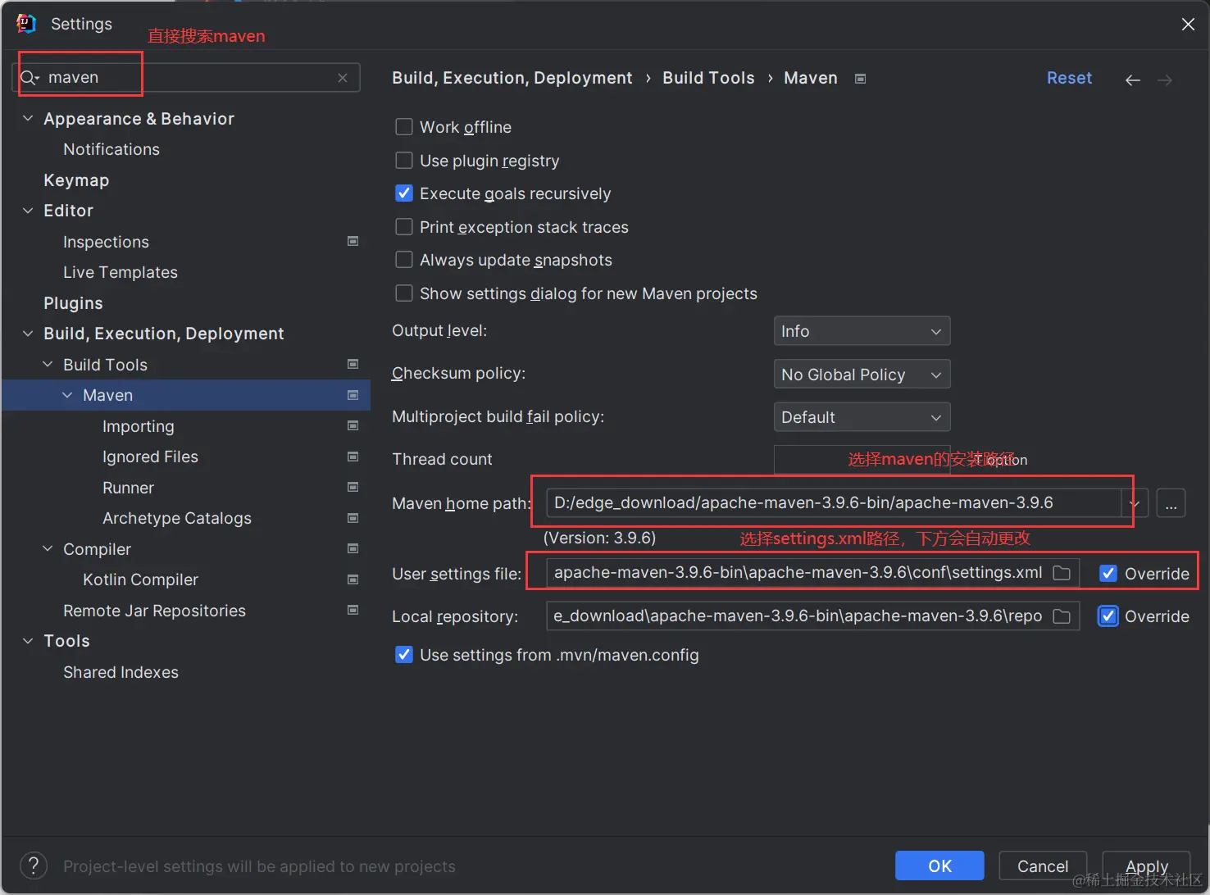Click project icon on Inspections row
This screenshot has height=895, width=1210.
[x=353, y=241]
